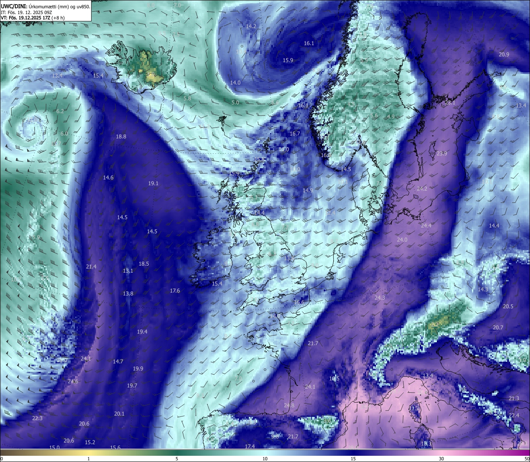Click the map value 21.3

(x=513, y=398)
